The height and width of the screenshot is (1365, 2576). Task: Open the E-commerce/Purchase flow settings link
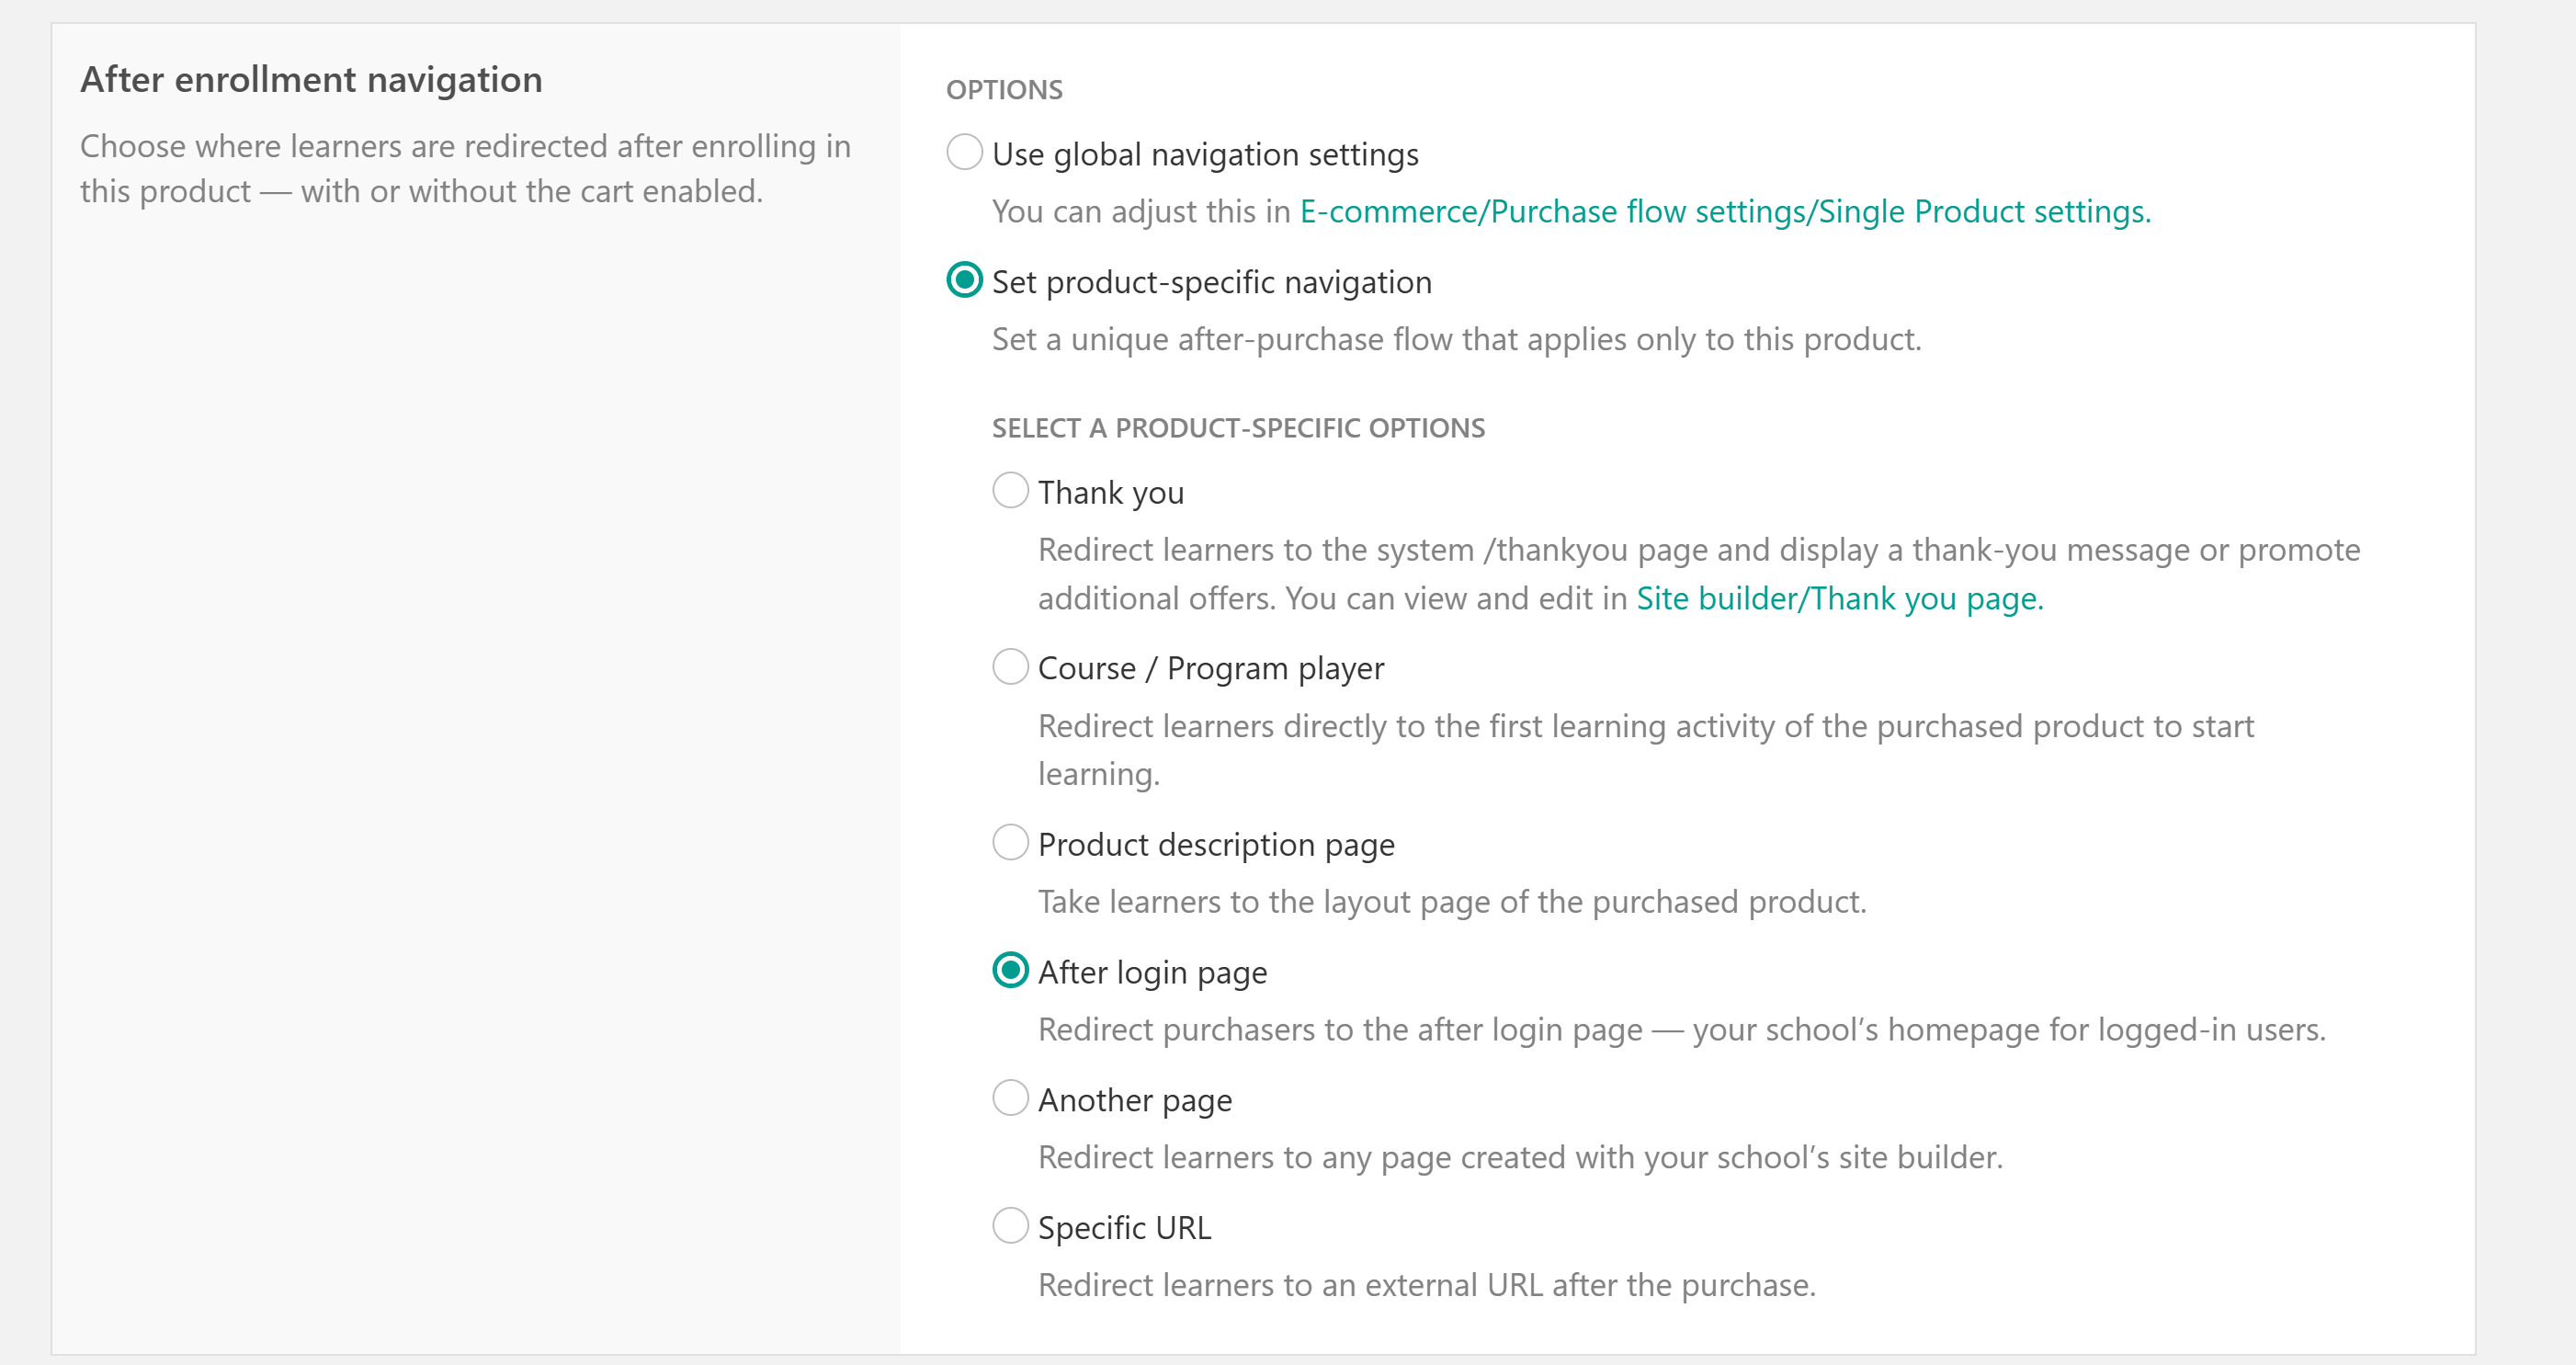coord(1725,212)
